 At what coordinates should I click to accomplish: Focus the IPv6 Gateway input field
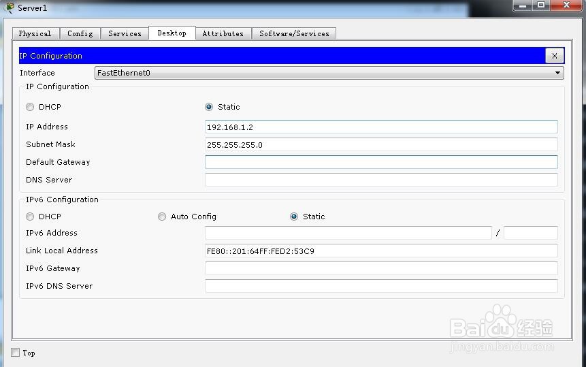click(x=381, y=268)
